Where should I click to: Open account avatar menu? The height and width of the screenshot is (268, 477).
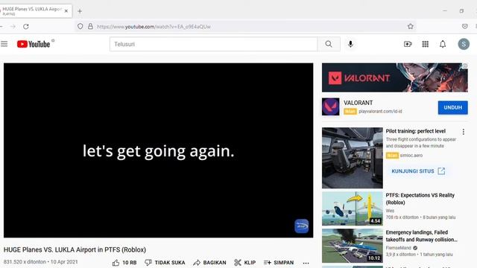[x=464, y=44]
